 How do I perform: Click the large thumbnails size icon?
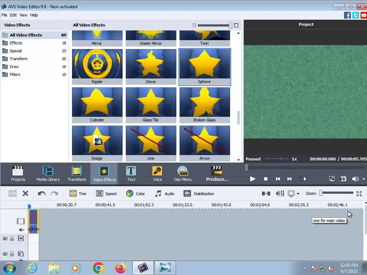(x=236, y=25)
